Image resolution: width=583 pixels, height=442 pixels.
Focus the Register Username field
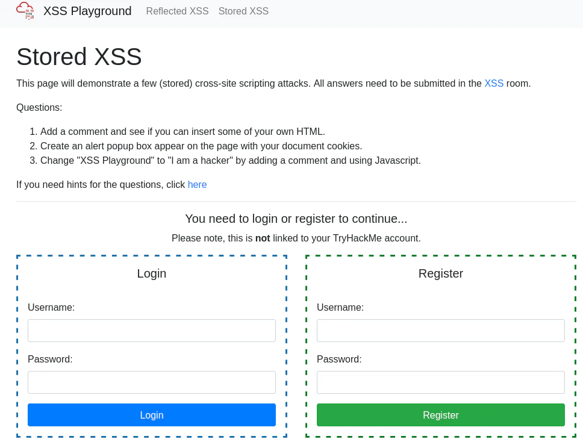coord(441,331)
